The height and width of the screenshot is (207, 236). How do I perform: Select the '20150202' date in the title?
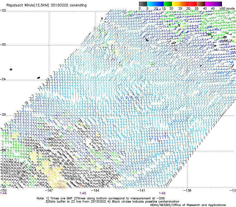click(x=59, y=5)
